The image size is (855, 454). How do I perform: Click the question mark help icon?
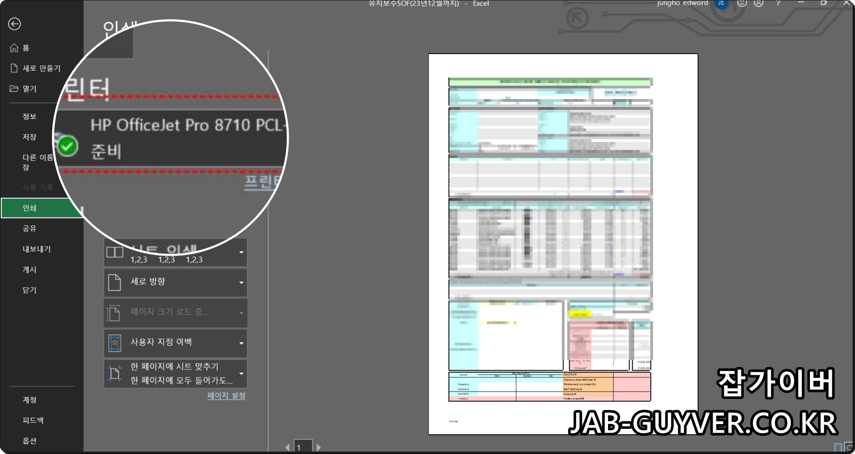(x=778, y=3)
